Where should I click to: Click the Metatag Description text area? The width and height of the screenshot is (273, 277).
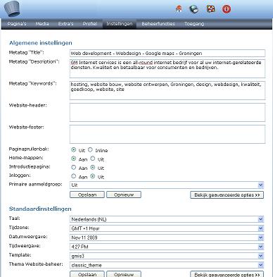(x=167, y=68)
